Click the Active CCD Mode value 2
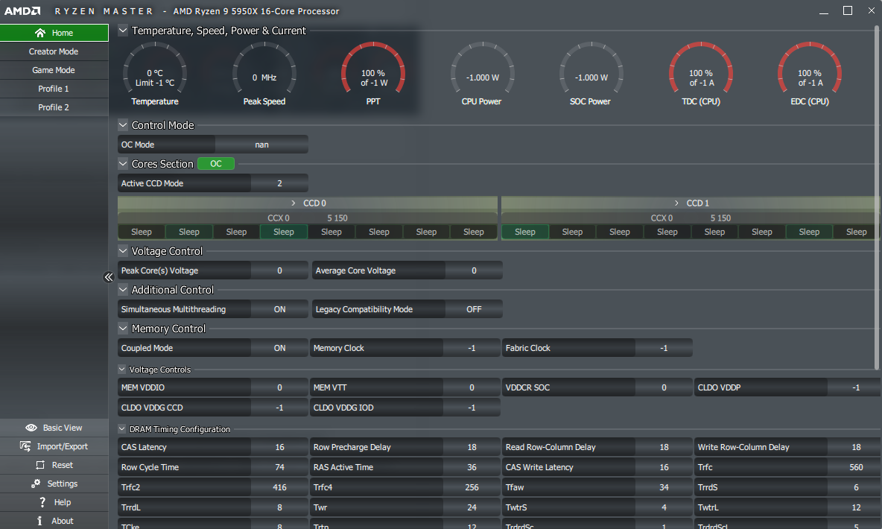 tap(279, 183)
